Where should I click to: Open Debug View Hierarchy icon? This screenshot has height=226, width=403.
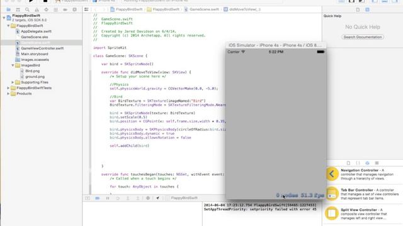[x=148, y=198]
